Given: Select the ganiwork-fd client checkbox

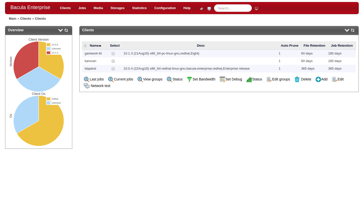Looking at the screenshot, I should click(113, 53).
